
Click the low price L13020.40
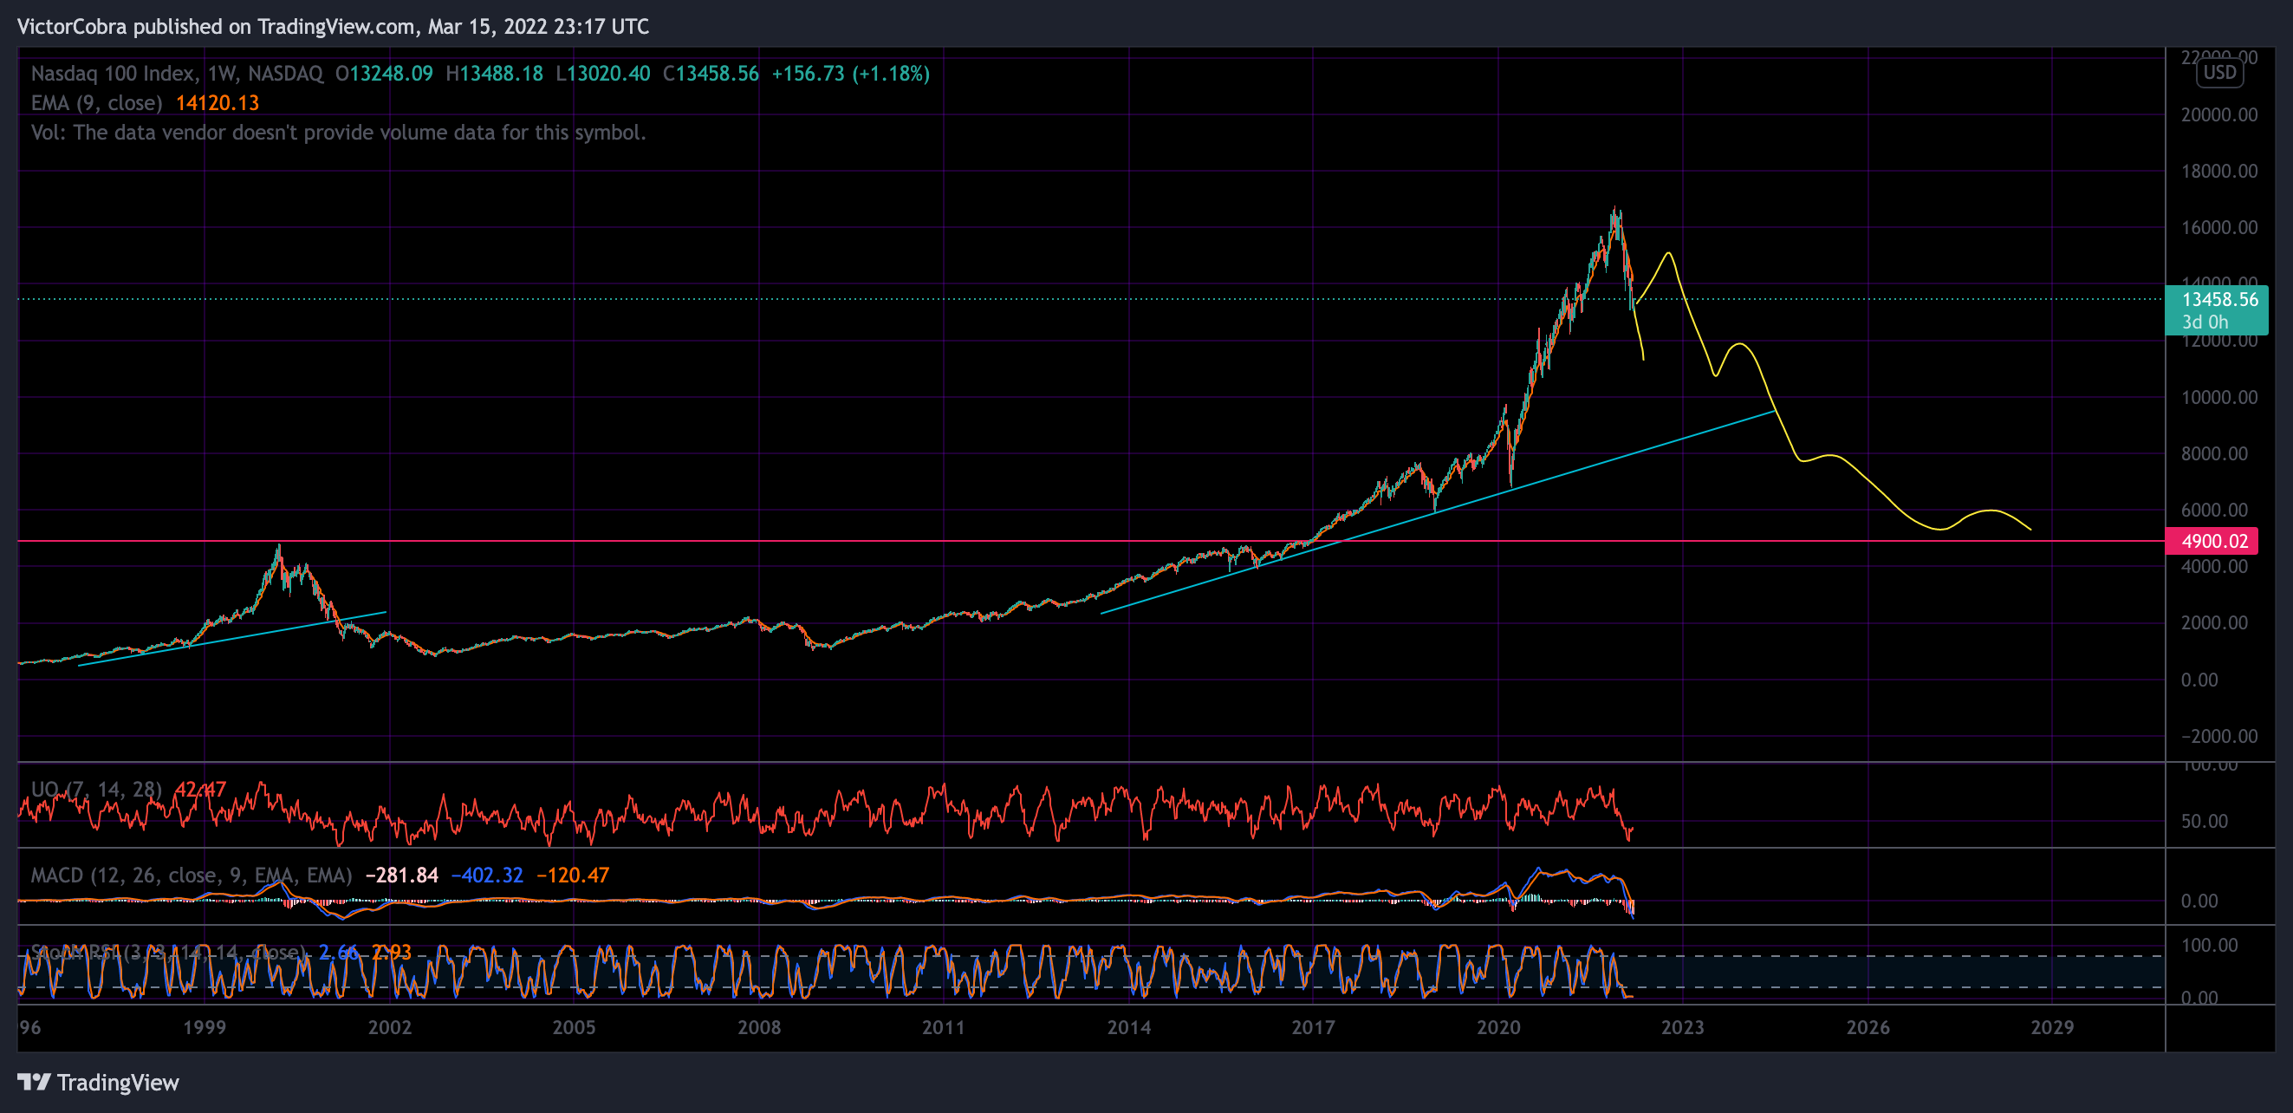point(603,74)
